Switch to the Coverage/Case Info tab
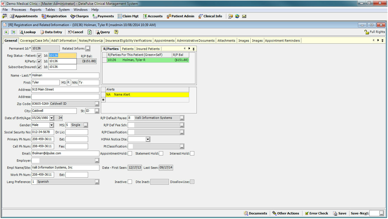 pos(34,41)
